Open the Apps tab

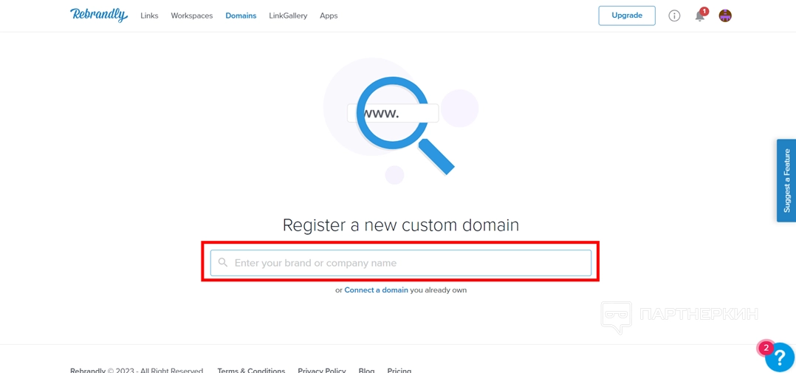(329, 16)
